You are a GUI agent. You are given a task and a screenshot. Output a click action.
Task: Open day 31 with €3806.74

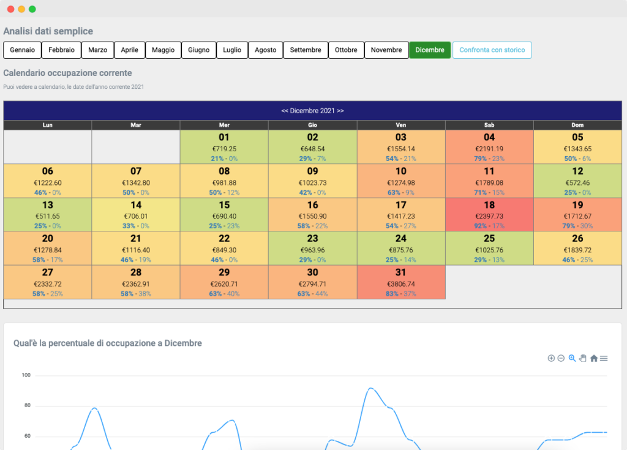click(x=400, y=282)
